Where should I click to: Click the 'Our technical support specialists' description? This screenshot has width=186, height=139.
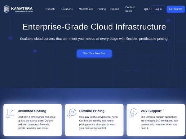[x=159, y=123]
